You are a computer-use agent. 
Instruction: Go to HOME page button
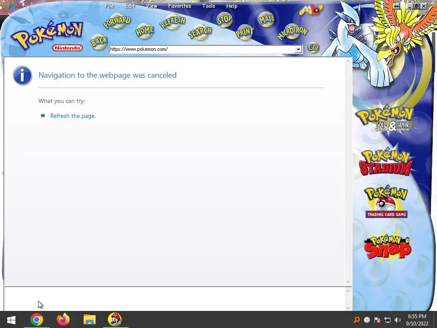point(144,31)
